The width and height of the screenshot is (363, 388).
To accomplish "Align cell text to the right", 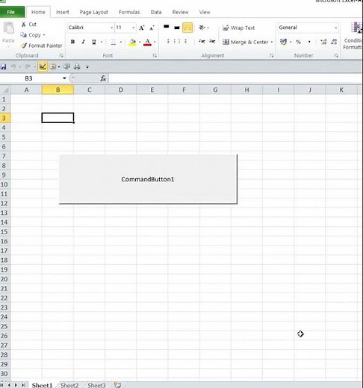I will 186,41.
